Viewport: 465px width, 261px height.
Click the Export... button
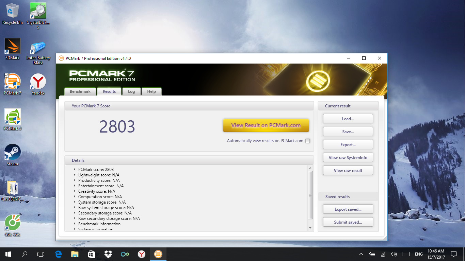coord(348,145)
